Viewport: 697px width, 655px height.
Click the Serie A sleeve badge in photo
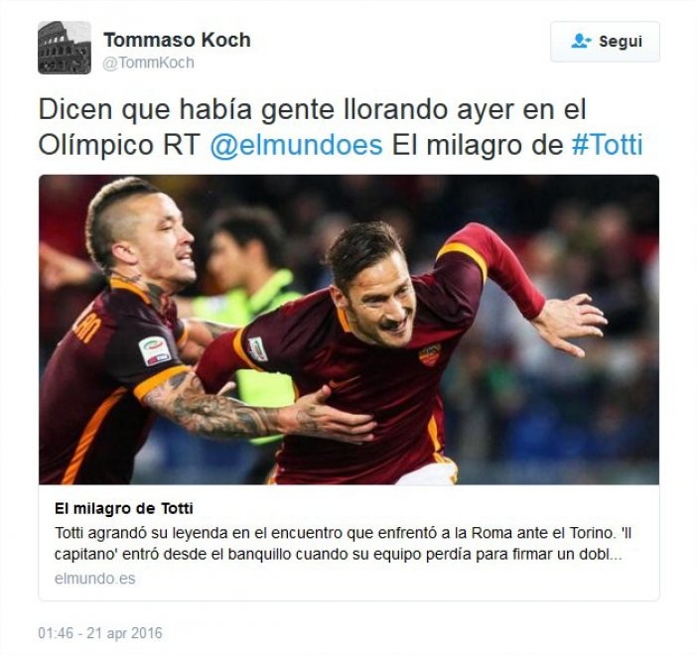point(154,351)
